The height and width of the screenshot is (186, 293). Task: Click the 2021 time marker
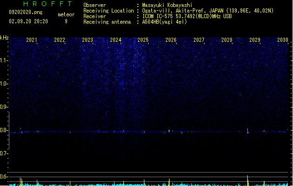(32, 40)
